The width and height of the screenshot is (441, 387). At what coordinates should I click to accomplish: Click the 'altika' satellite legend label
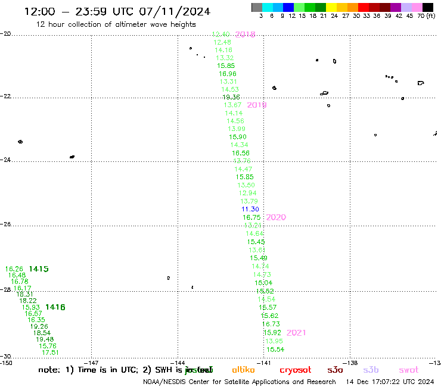[x=244, y=370]
